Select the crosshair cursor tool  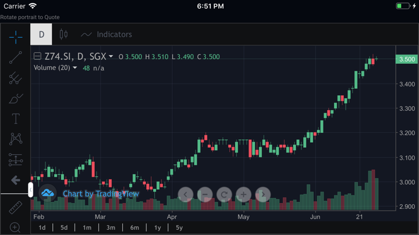[x=16, y=37]
